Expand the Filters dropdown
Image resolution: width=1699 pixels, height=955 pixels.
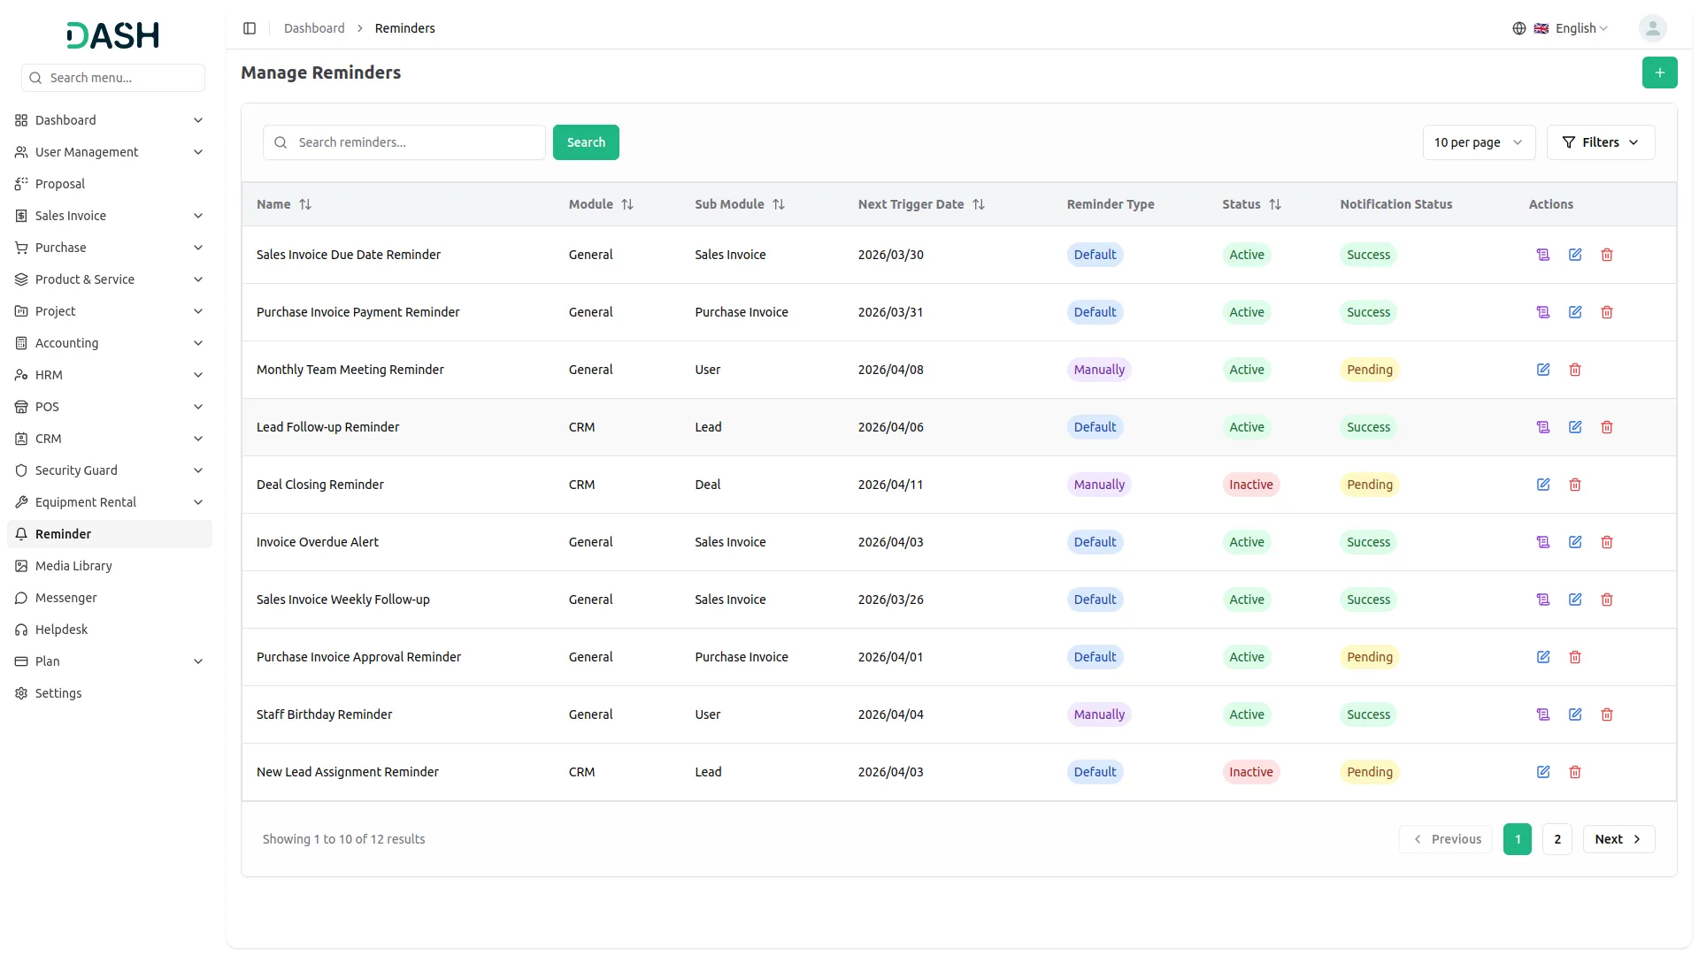pyautogui.click(x=1600, y=142)
